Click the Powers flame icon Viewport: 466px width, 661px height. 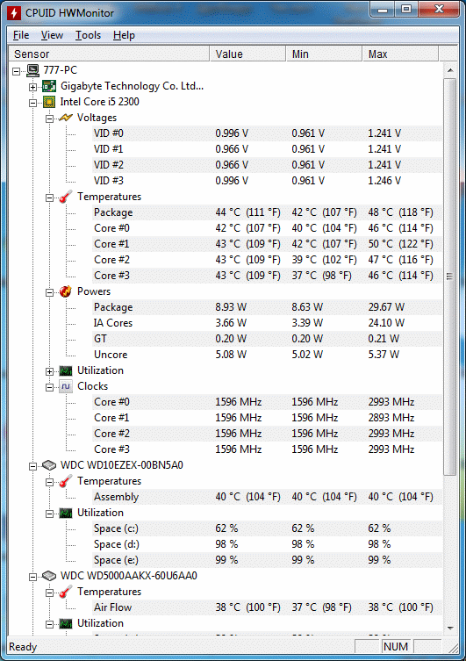tap(66, 291)
